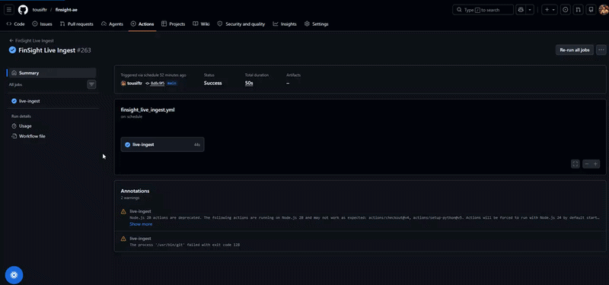Viewport: 609px width, 285px height.
Task: Click the 50s total duration link
Action: tap(249, 83)
